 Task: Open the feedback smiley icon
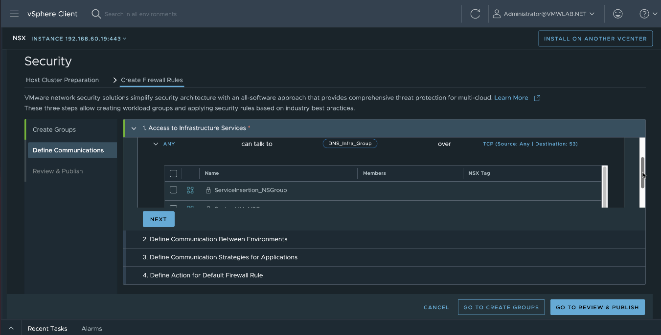tap(618, 14)
